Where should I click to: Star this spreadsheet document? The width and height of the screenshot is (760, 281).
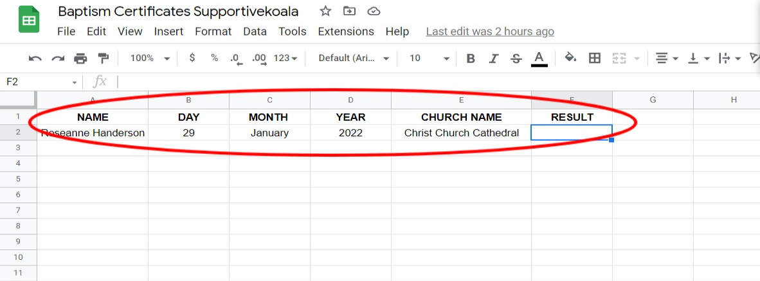(x=326, y=12)
